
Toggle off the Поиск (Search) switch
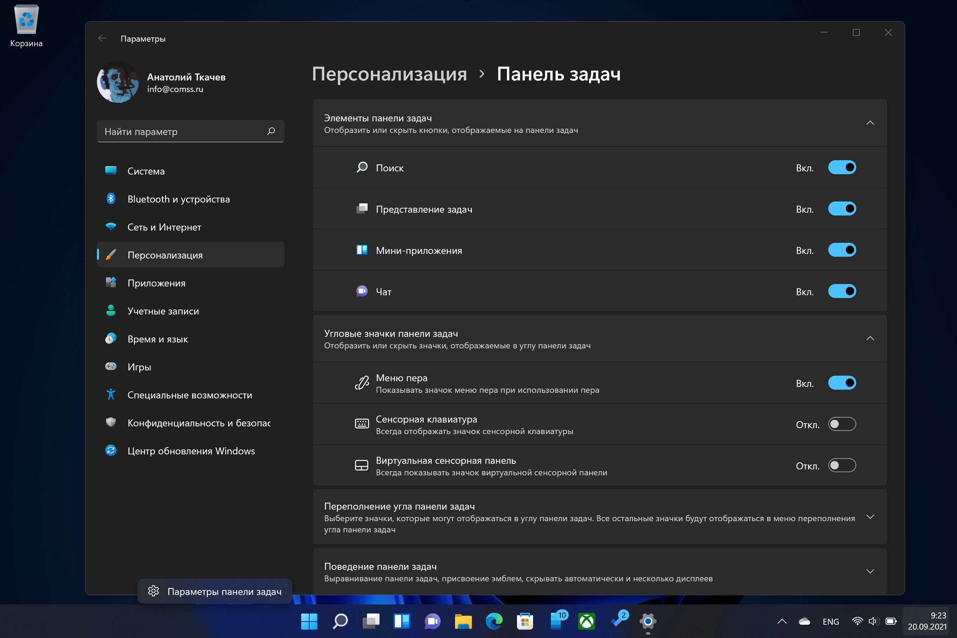click(x=842, y=166)
